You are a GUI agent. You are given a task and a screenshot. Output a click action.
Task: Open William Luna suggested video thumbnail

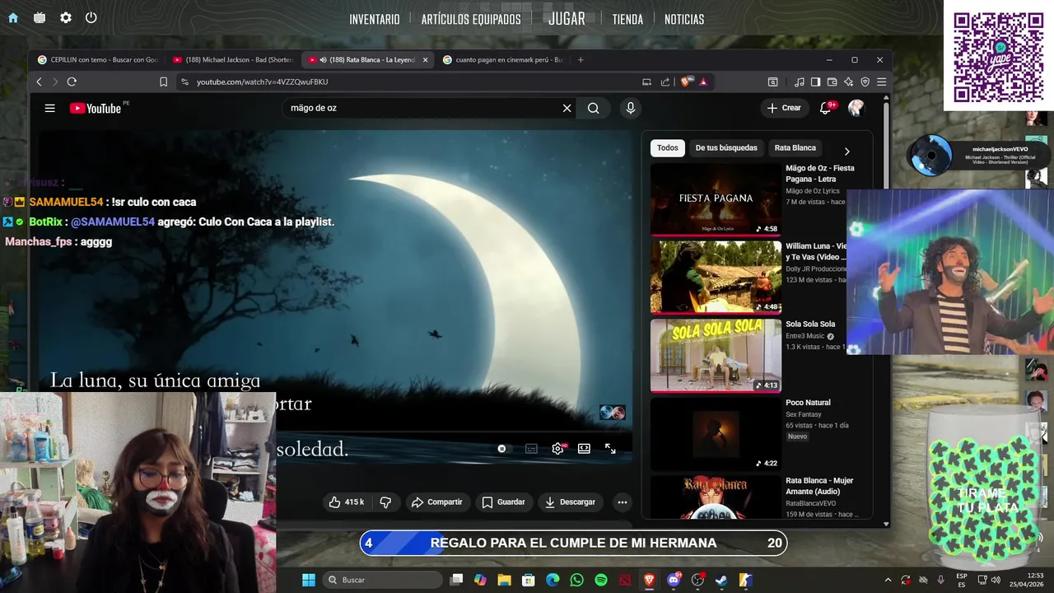(x=716, y=278)
